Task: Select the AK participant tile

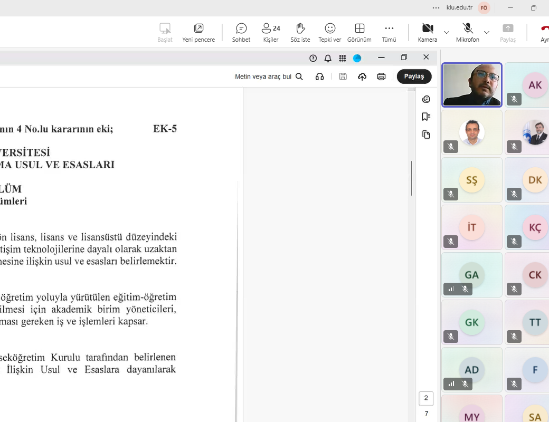Action: (527, 85)
